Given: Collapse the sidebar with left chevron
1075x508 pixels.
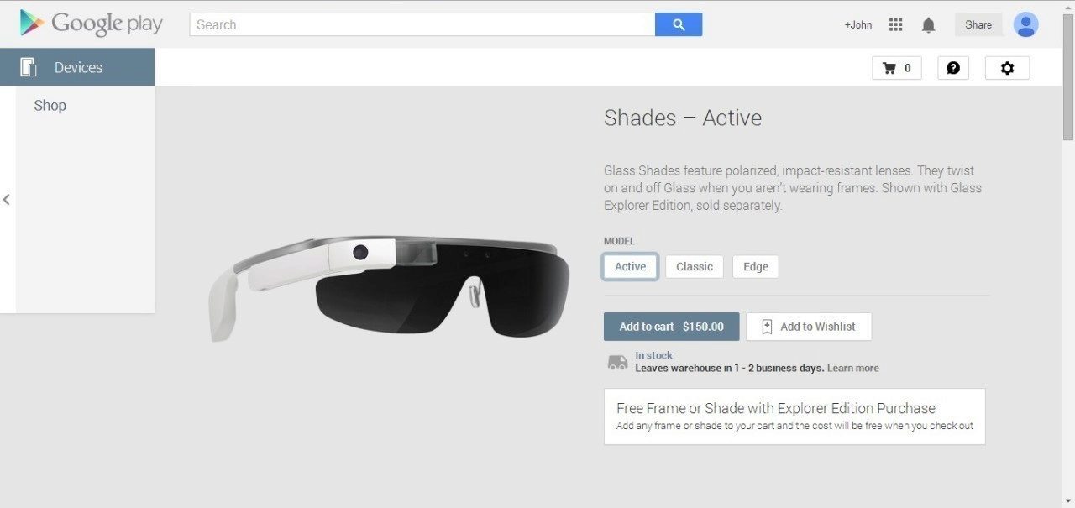Looking at the screenshot, I should click(x=7, y=200).
